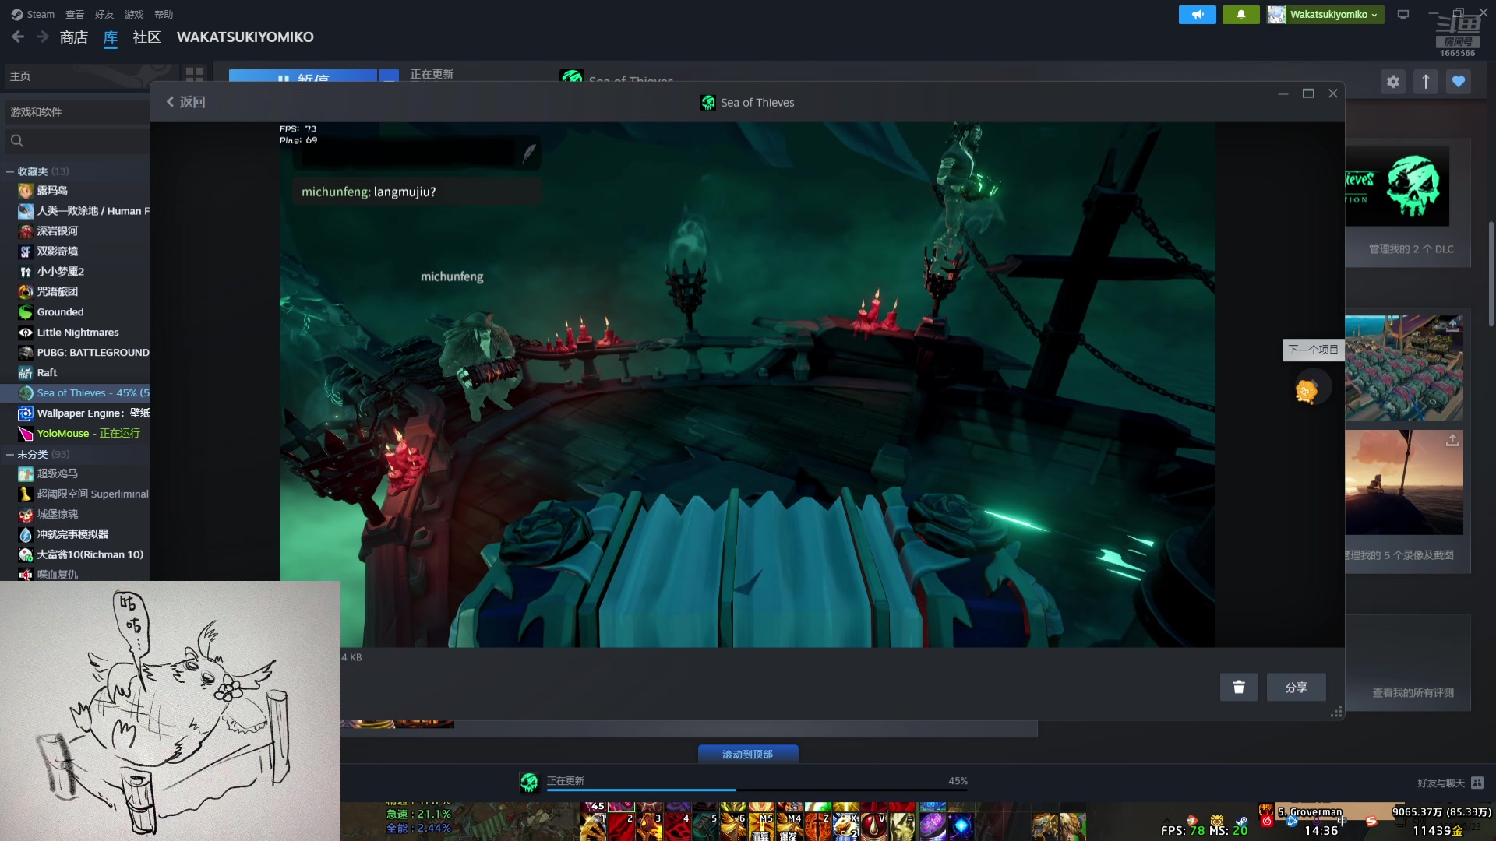1496x841 pixels.
Task: Open the 游戏 menu
Action: coord(134,14)
